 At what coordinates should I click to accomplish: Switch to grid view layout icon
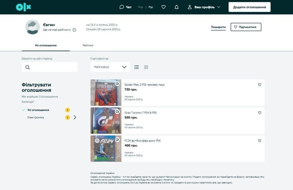[x=146, y=67]
